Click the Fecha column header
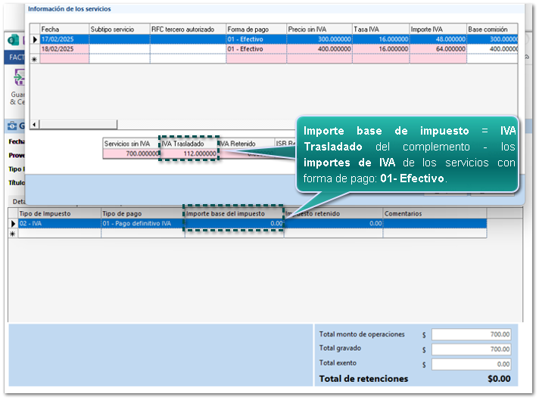539x400 pixels. 64,29
